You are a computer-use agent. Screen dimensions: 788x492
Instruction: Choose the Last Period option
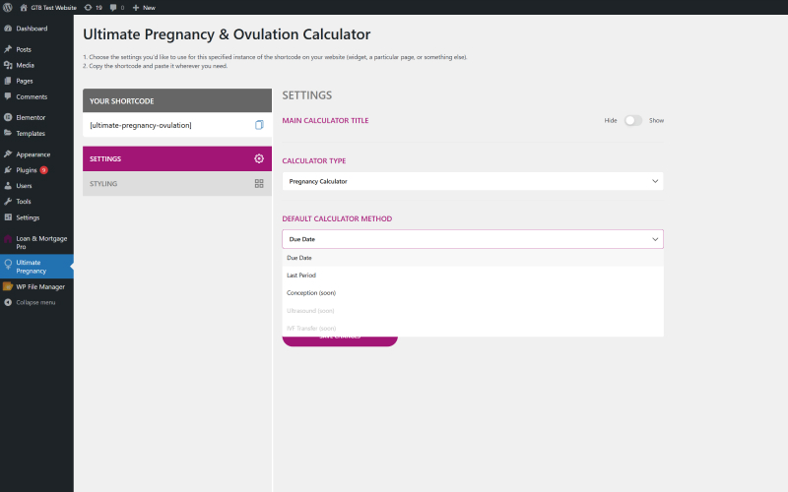point(473,276)
